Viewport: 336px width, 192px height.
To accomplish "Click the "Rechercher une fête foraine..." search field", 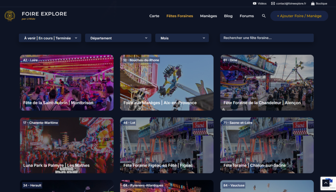I will [266, 37].
